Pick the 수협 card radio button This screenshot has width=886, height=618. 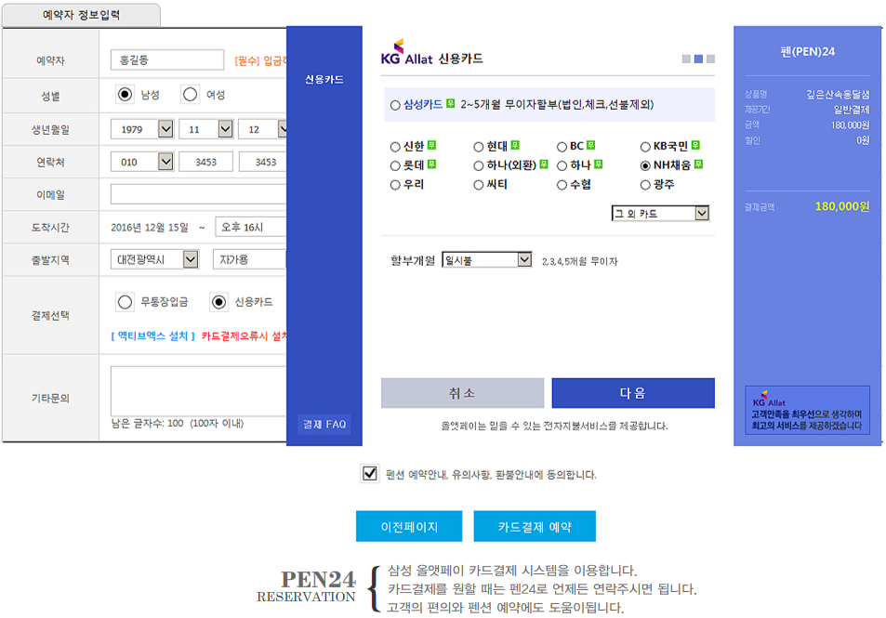(562, 185)
